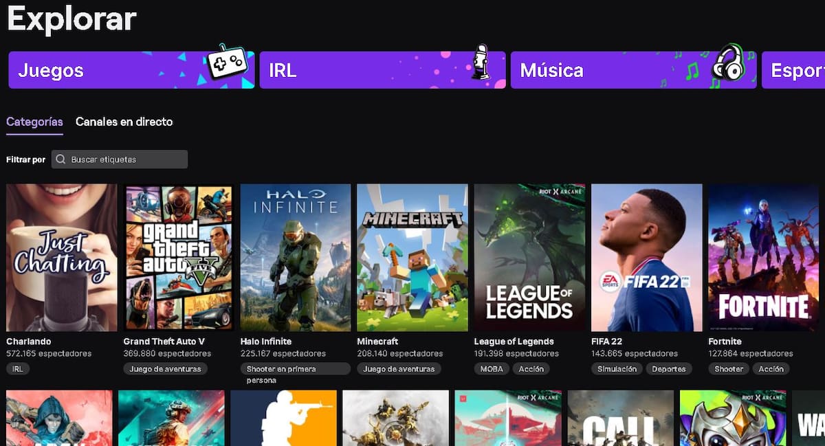Click the Filtrar por label
The width and height of the screenshot is (825, 446).
point(26,159)
